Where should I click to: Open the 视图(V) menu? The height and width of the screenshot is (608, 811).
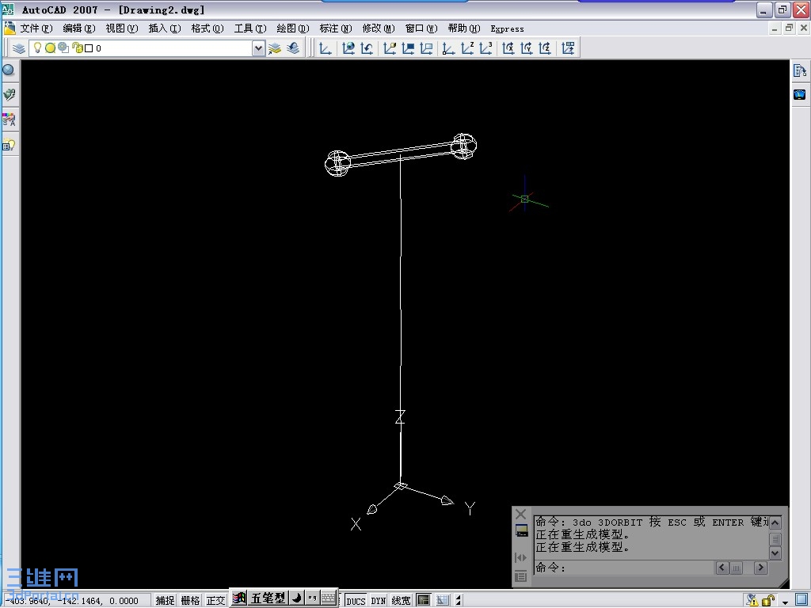(122, 28)
